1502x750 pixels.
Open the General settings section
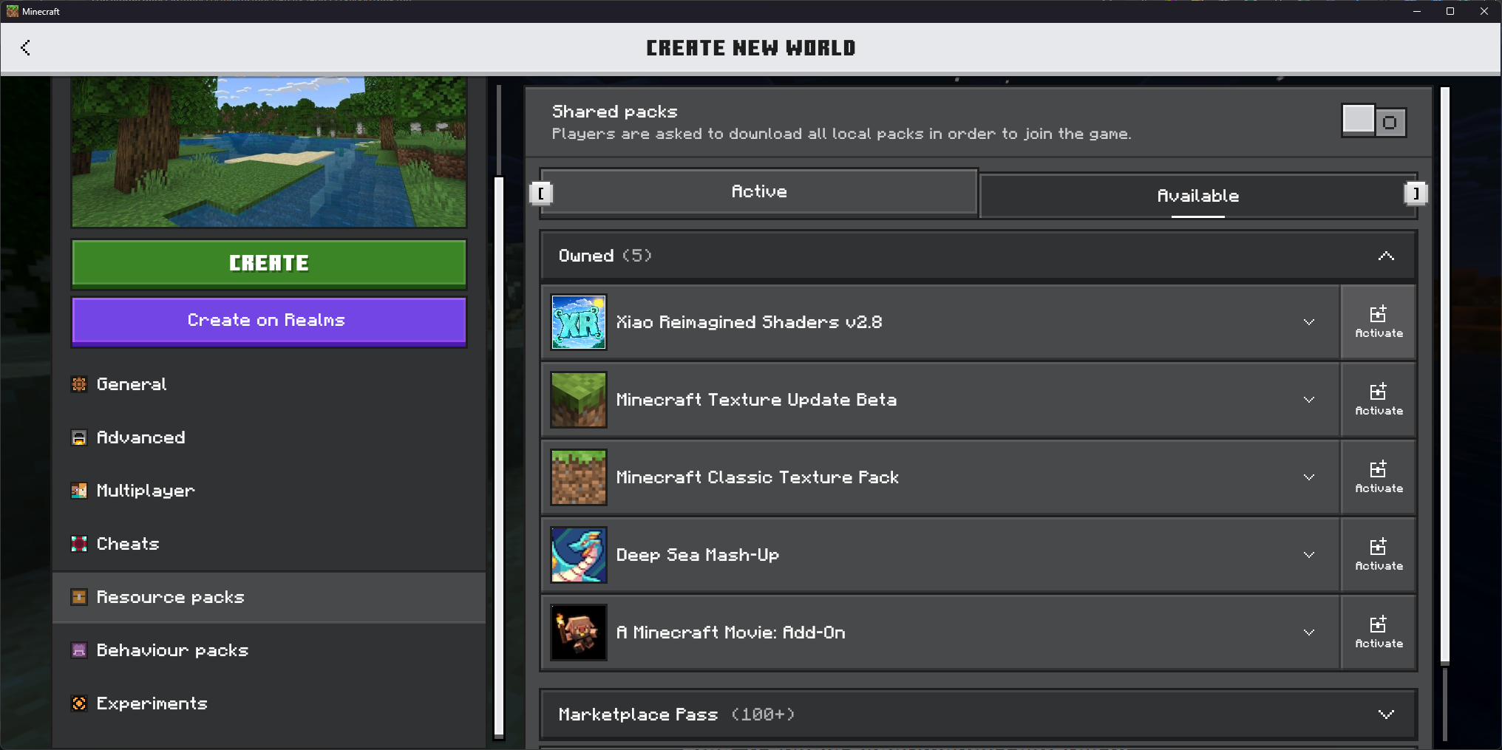point(269,384)
